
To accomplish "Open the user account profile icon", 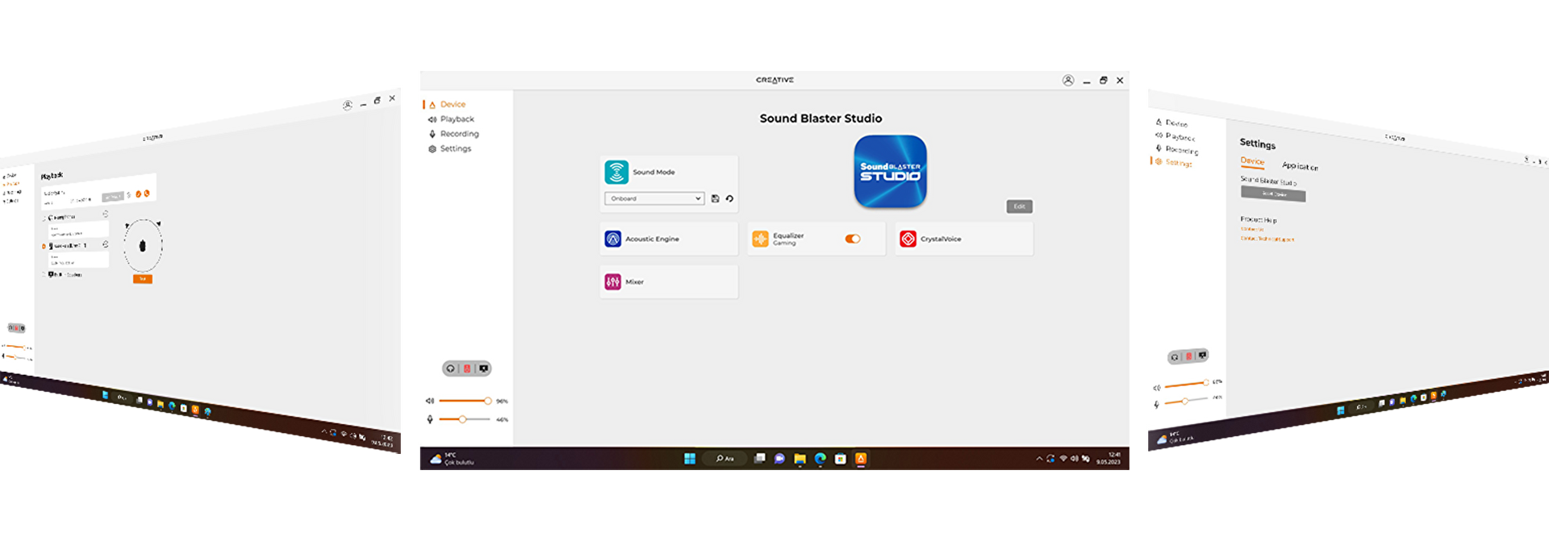I will (1068, 81).
